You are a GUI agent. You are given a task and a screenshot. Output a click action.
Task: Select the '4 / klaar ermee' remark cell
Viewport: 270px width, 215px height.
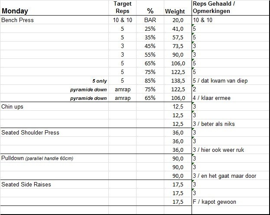[x=211, y=98]
